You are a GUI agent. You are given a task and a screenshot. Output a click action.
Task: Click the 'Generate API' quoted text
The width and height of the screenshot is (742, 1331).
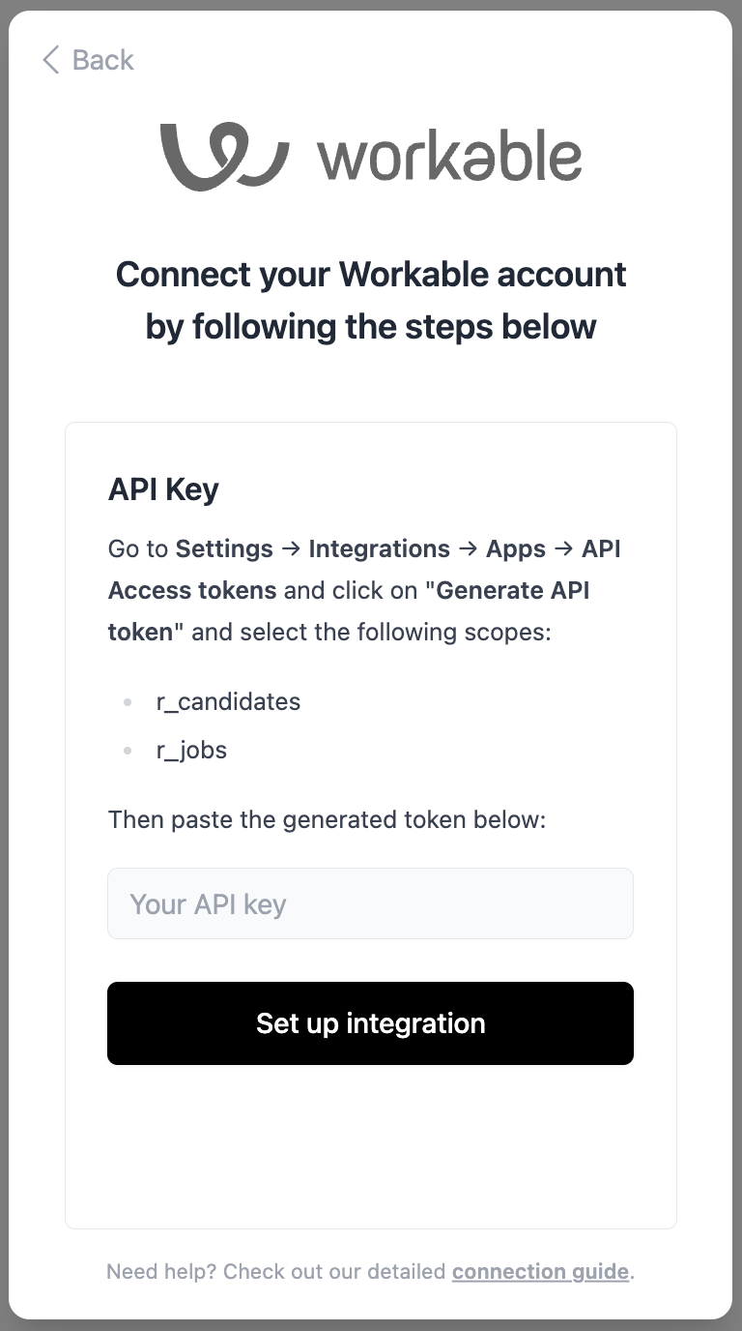513,590
